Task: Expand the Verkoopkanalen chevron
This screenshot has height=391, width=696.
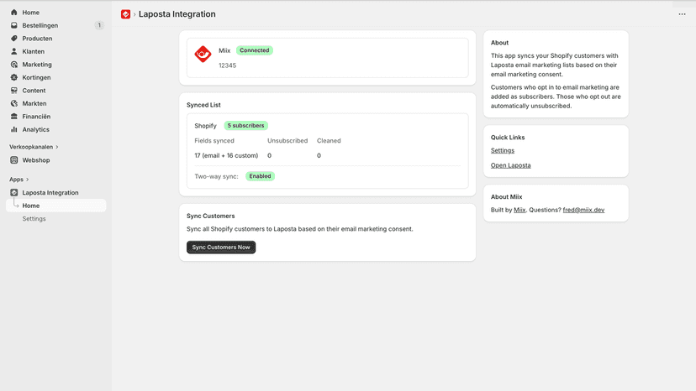Action: [x=57, y=147]
